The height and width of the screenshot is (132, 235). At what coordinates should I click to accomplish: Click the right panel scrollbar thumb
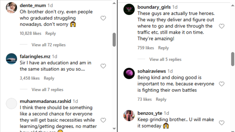[233, 59]
